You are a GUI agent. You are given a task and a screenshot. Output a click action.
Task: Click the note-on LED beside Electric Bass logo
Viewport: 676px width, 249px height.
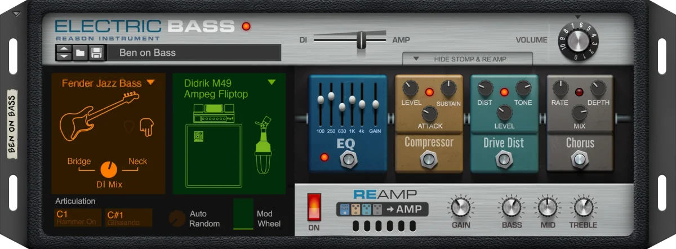(246, 26)
